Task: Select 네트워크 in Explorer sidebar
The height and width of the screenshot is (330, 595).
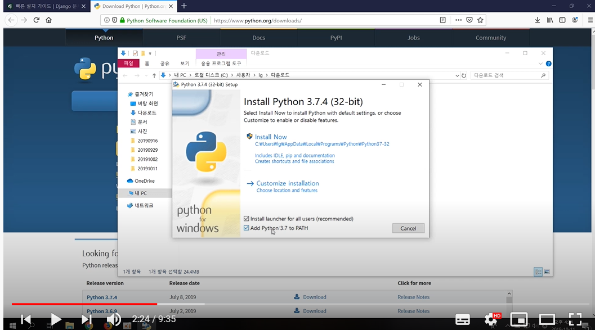Action: 144,205
